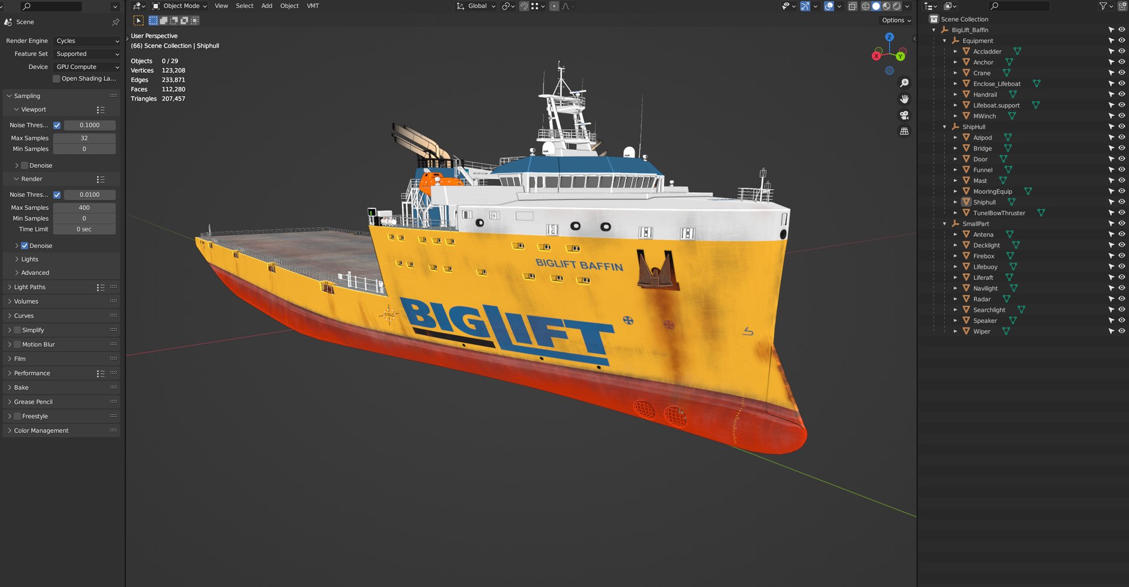Toggle viewport gizmos icon
Viewport: 1129px width, 587px height.
click(805, 6)
